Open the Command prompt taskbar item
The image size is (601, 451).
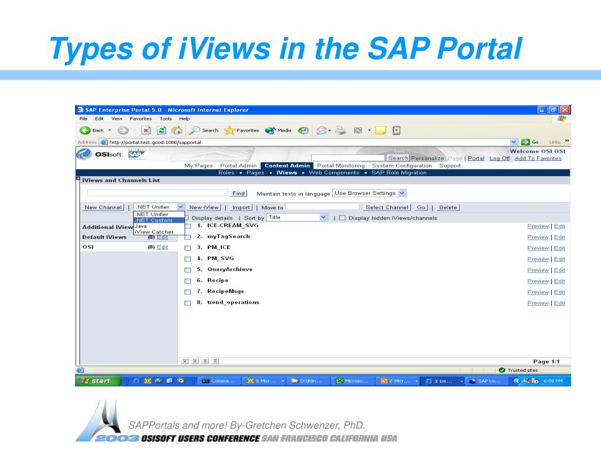[x=218, y=381]
